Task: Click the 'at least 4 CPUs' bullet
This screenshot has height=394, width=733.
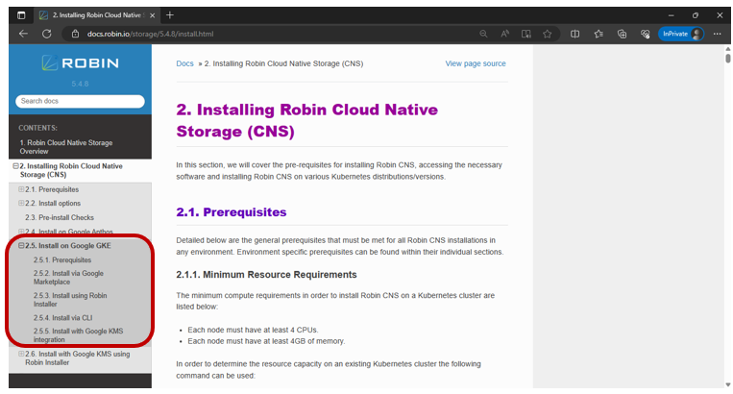Action: click(x=253, y=330)
